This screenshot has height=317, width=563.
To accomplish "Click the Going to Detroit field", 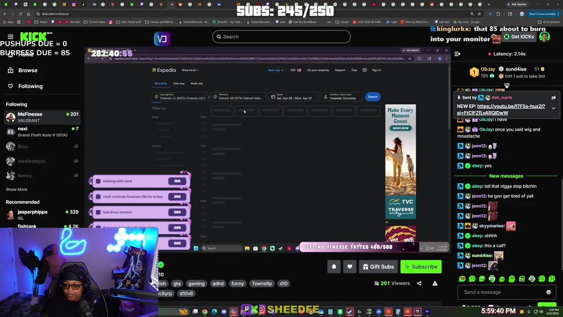I will point(238,97).
